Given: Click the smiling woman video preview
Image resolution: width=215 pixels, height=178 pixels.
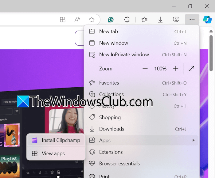Looking at the screenshot, I should point(66,121).
